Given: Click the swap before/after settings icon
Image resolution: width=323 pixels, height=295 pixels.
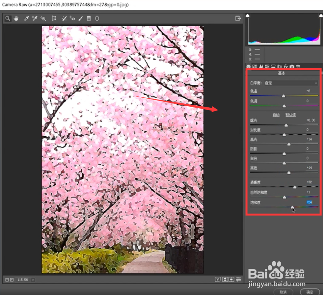Looking at the screenshot, I should (225, 279).
